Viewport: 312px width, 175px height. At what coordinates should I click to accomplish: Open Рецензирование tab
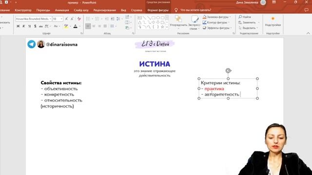pyautogui.click(x=105, y=10)
